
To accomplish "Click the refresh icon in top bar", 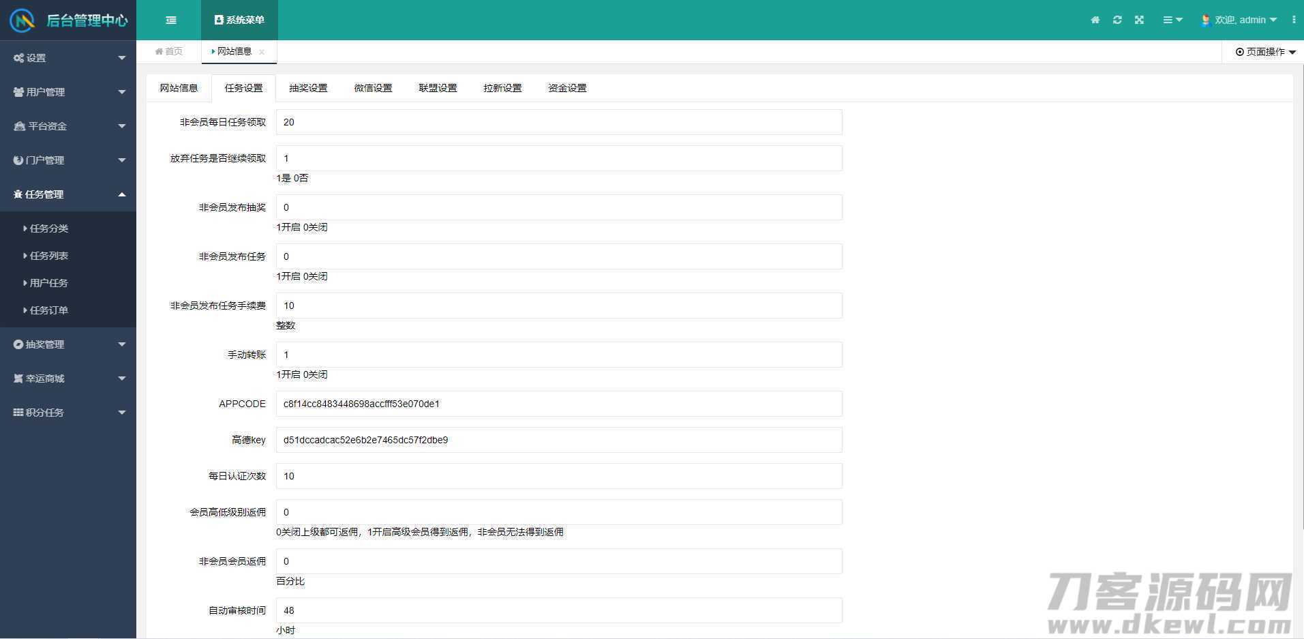I will 1117,20.
